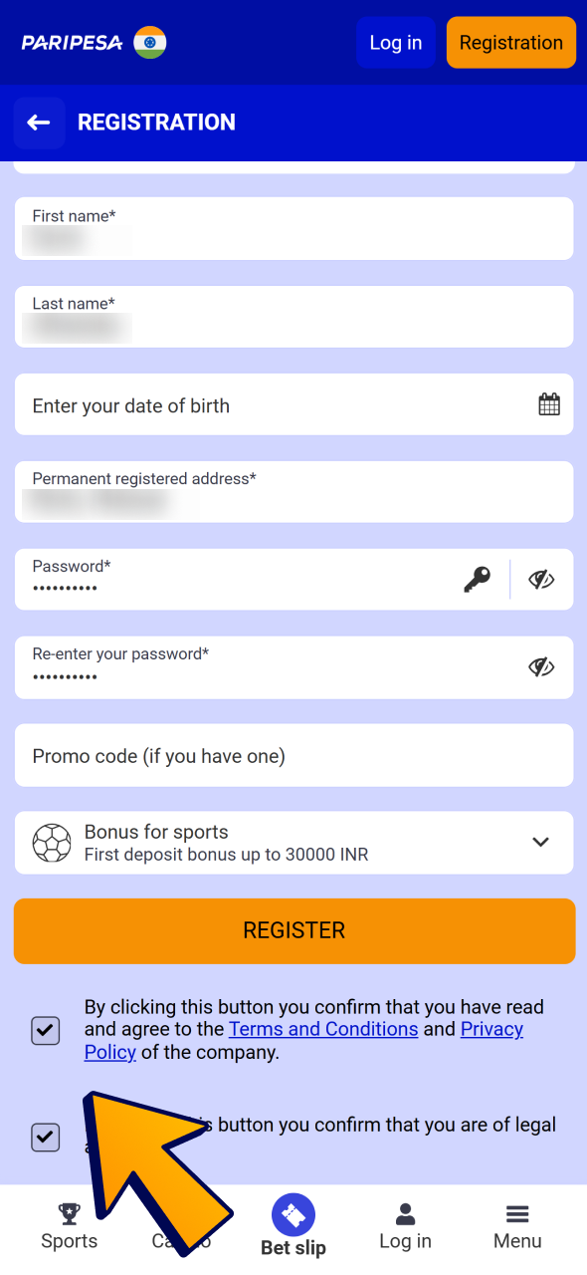Image resolution: width=587 pixels, height=1275 pixels.
Task: Open the Menu via the hamburger icon
Action: pos(517,1213)
